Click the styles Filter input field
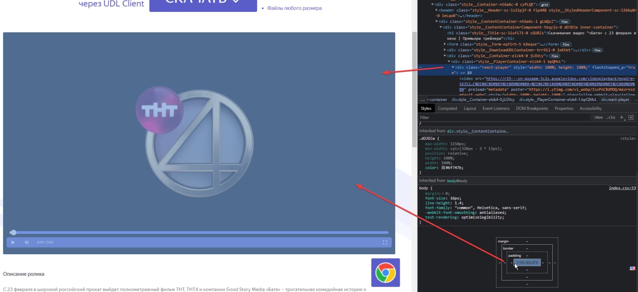This screenshot has height=292, width=638. coord(503,117)
